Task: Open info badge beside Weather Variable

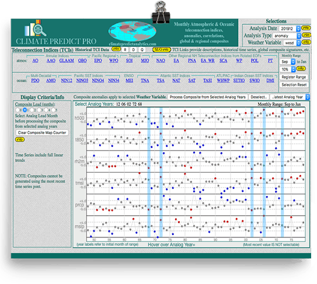Action: [306, 42]
